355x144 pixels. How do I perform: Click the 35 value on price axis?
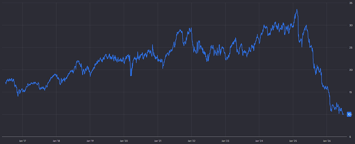coord(351,3)
